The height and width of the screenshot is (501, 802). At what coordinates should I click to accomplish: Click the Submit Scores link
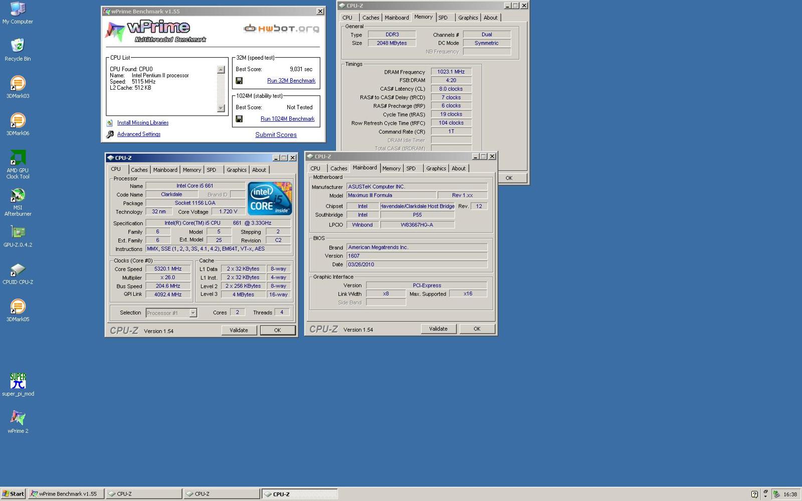tap(276, 135)
